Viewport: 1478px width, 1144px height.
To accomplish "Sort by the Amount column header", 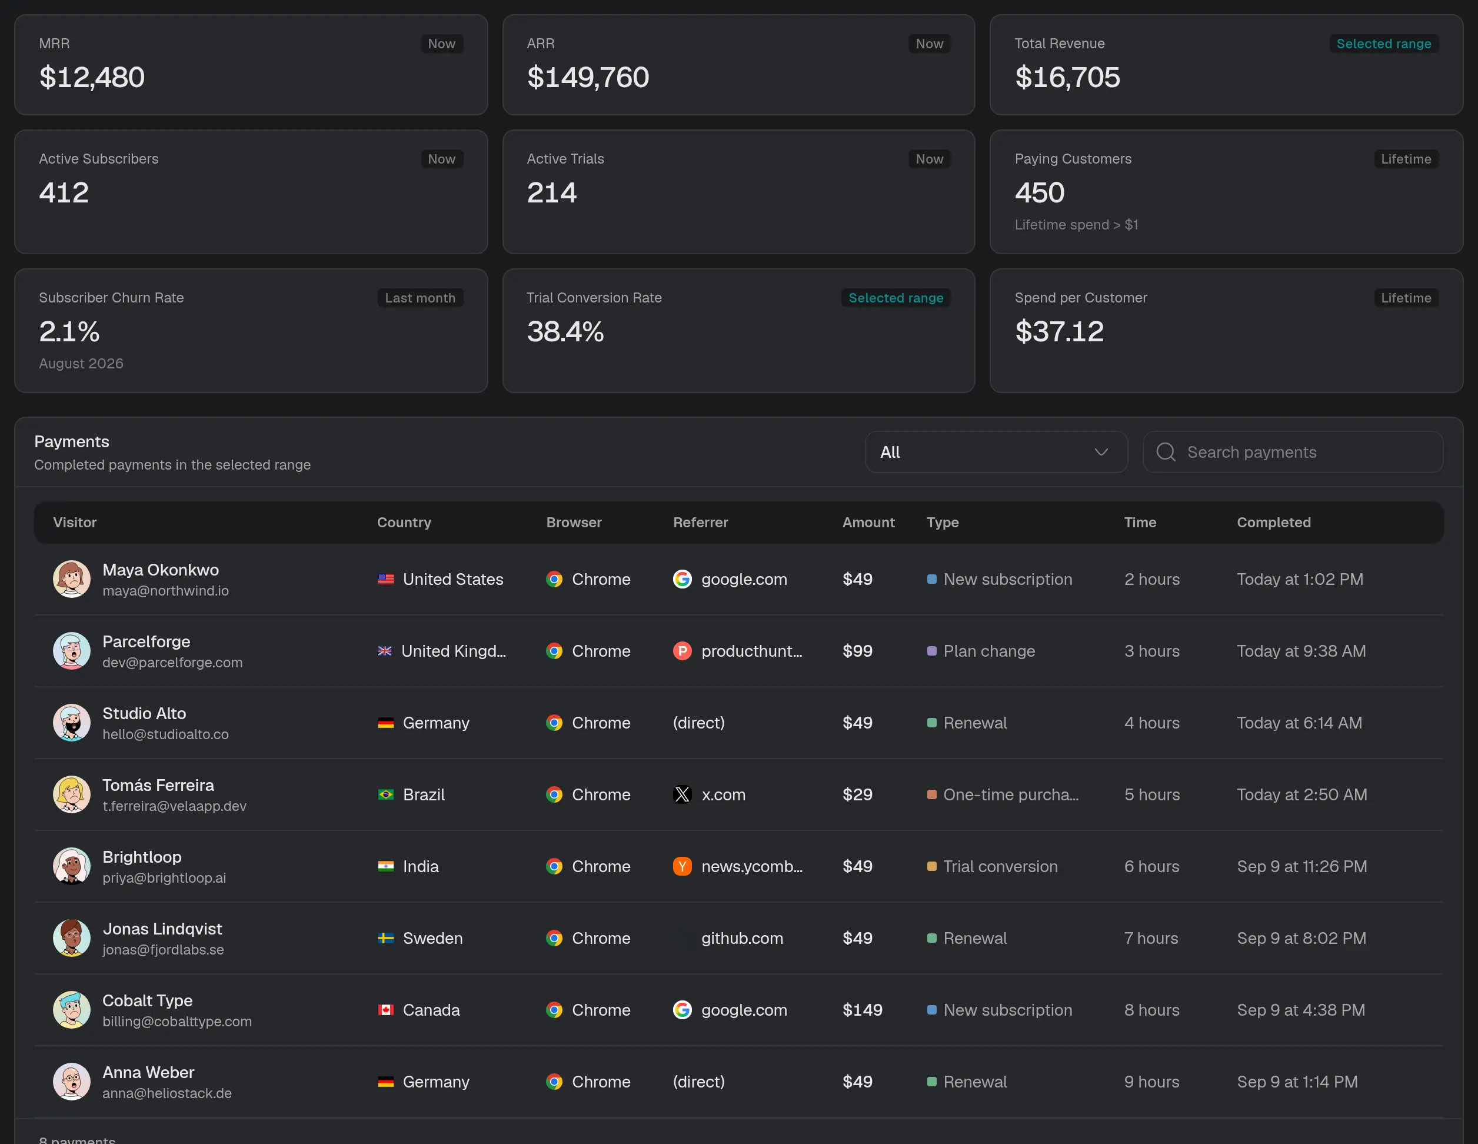I will (868, 523).
